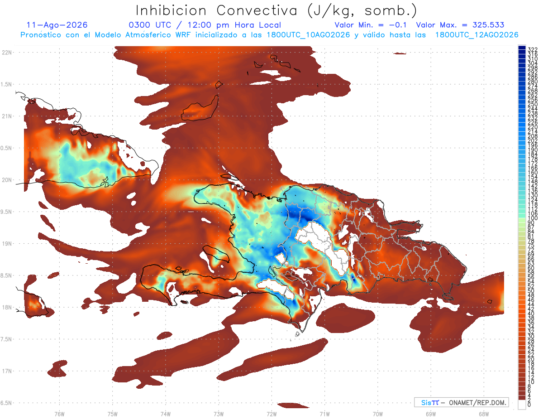Click the '69W' longitude label
The height and width of the screenshot is (420, 543).
430,413
